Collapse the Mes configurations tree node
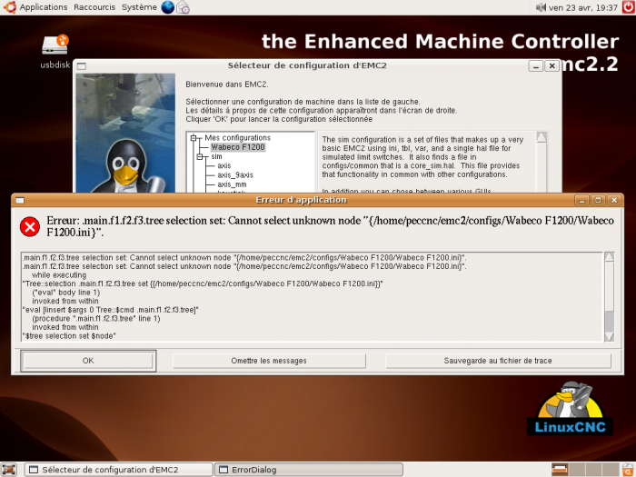 [194, 138]
